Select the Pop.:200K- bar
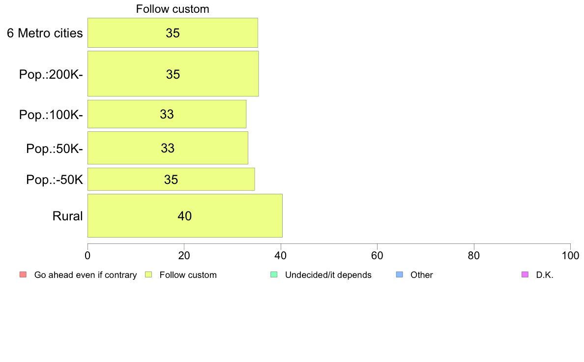The height and width of the screenshot is (362, 584). (x=173, y=74)
